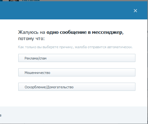Select Мошенничество as the complaint reason
This screenshot has width=148, height=124.
click(x=77, y=72)
